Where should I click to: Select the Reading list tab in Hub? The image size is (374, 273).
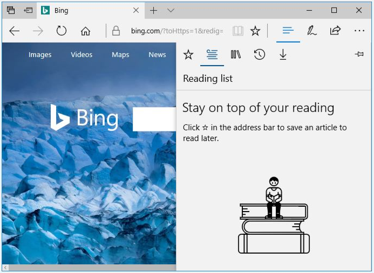point(212,54)
